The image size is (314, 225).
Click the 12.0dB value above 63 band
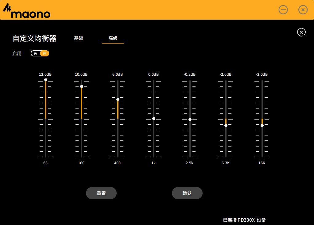tap(45, 74)
